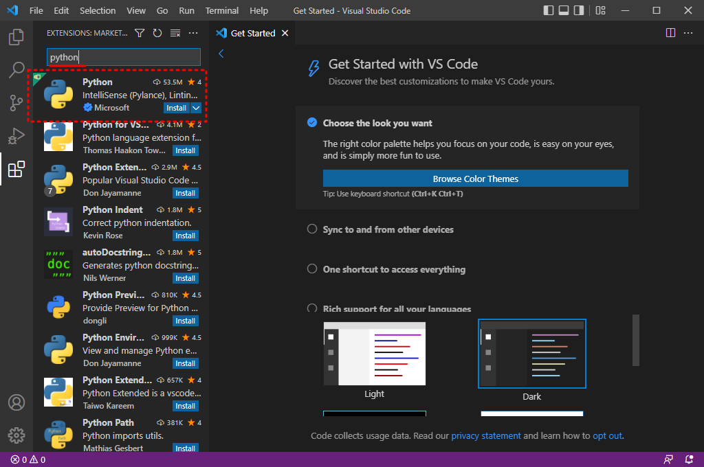This screenshot has height=467, width=704.
Task: Open the Accounts icon
Action: pyautogui.click(x=16, y=402)
